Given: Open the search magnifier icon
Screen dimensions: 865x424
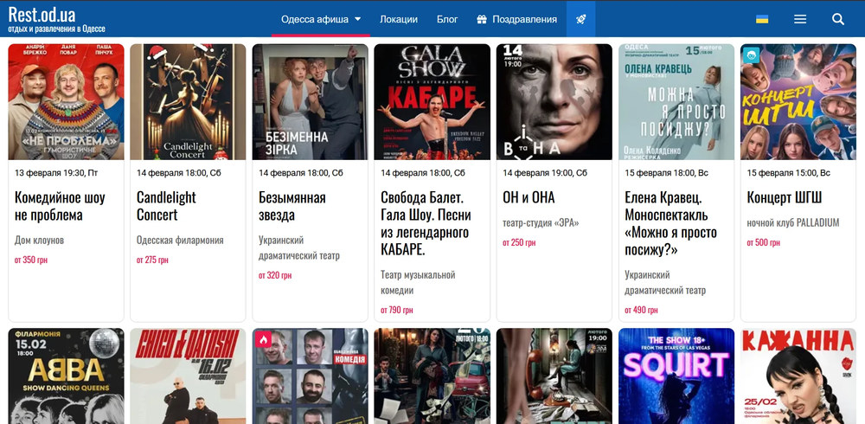Looking at the screenshot, I should (837, 19).
